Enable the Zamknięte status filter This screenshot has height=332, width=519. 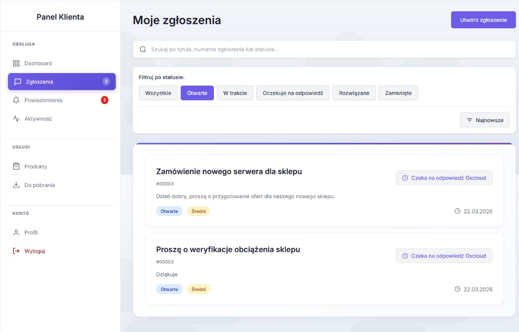click(398, 93)
